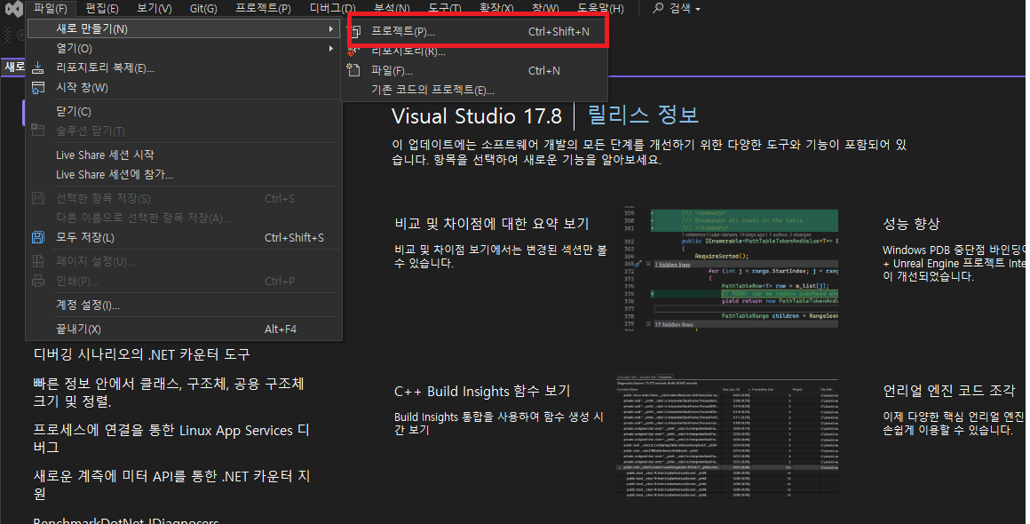Select 리포지토리 복제(E)... menu entry
This screenshot has width=1030, height=524.
(x=184, y=68)
